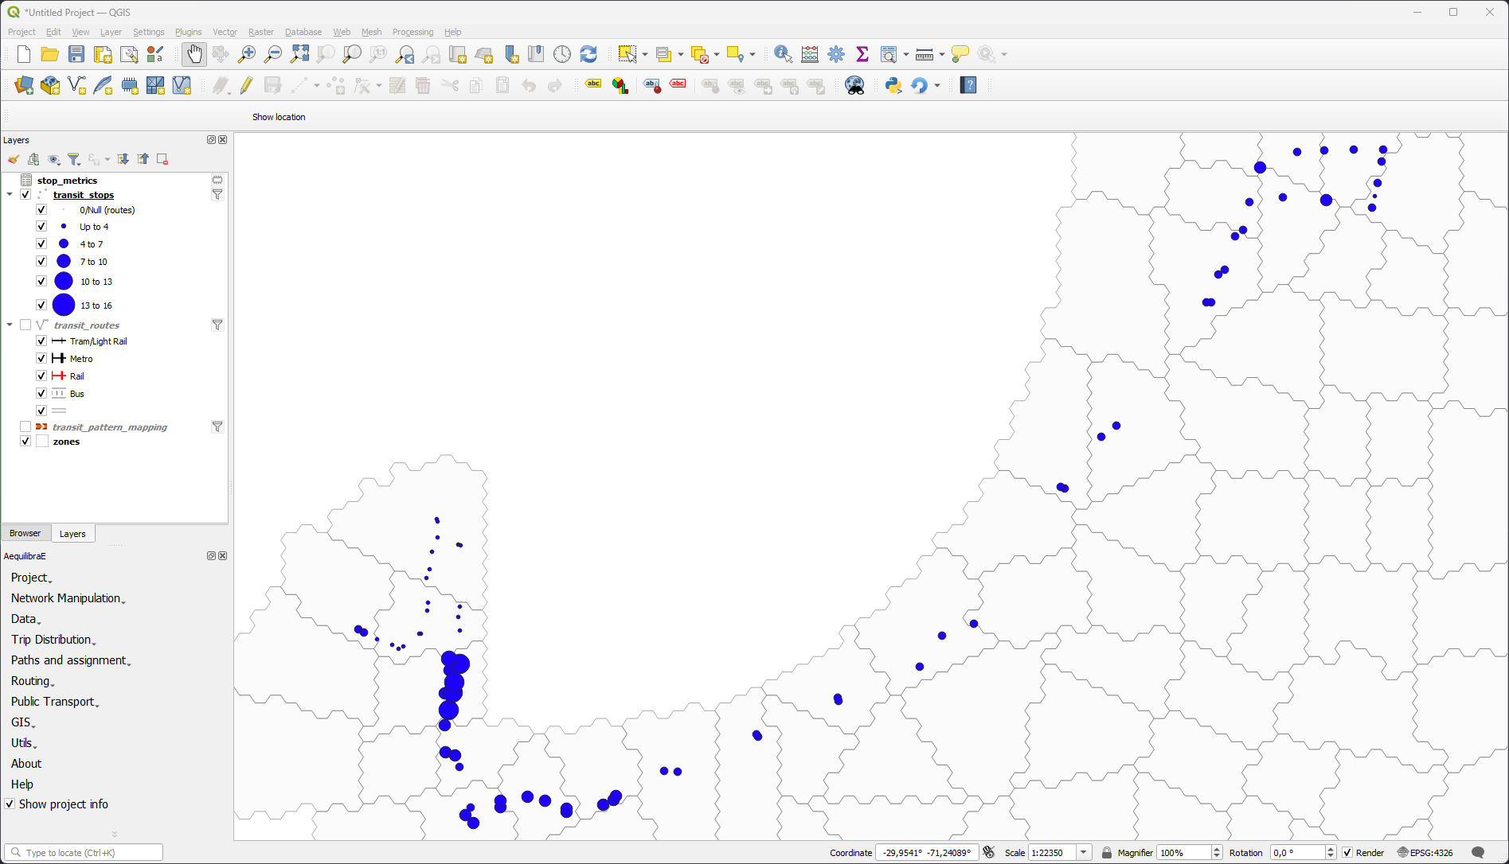Toggle the Show project info checkbox

(x=10, y=804)
